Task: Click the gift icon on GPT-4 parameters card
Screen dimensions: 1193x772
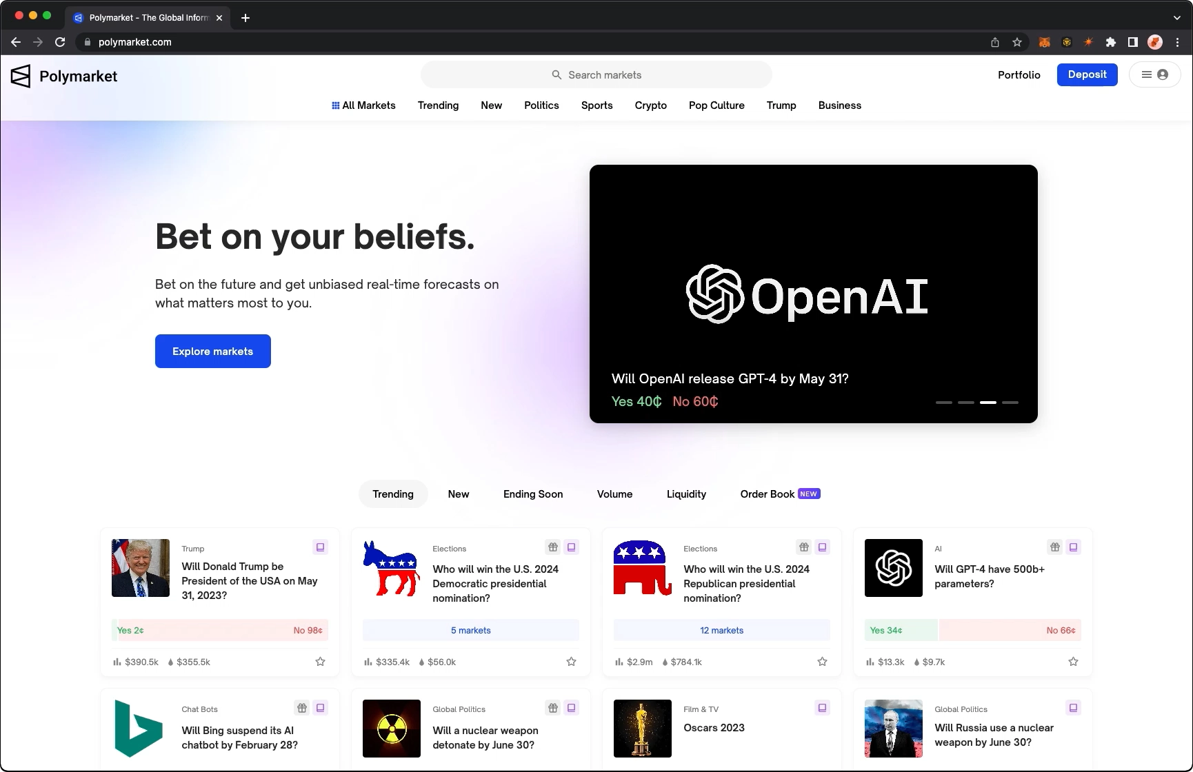Action: 1055,547
